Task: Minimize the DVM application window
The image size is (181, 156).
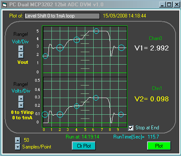Action: pyautogui.click(x=162, y=5)
